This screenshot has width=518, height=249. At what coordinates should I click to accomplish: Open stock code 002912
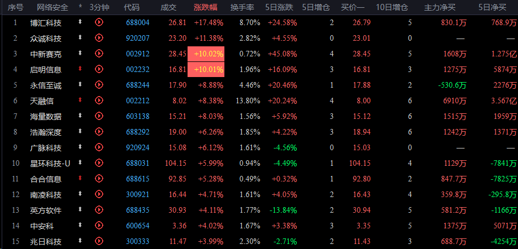[x=138, y=54]
